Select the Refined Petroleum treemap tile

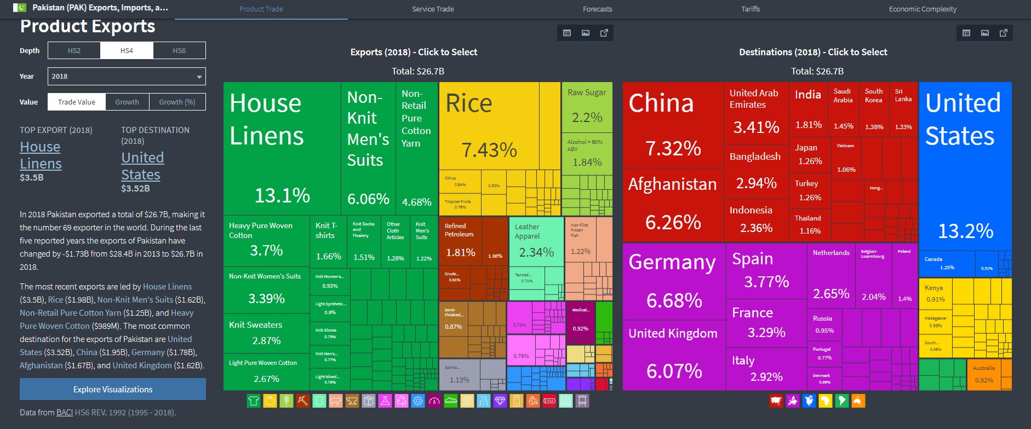[461, 241]
